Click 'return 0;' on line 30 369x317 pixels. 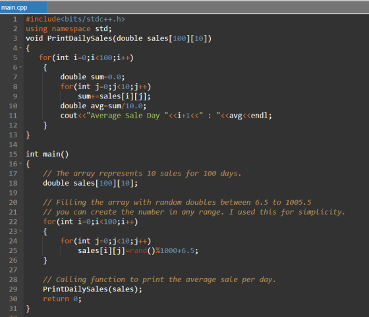pyautogui.click(x=62, y=299)
